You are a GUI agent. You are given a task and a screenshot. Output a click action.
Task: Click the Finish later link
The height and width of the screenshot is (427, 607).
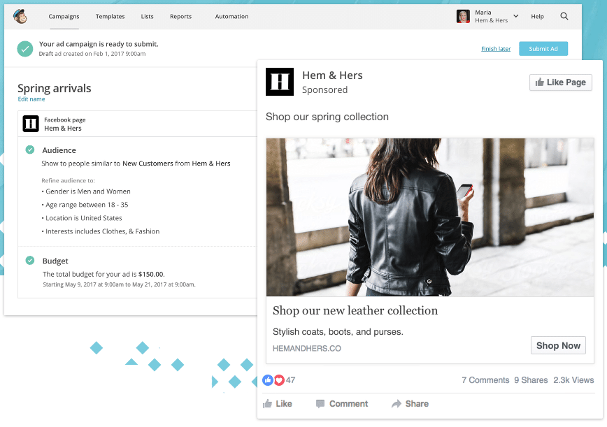tap(496, 49)
